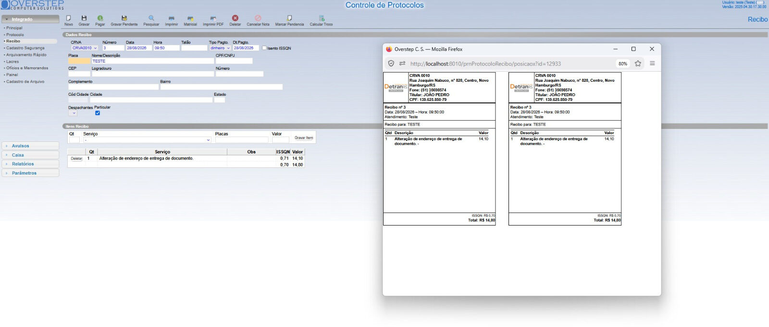
Task: Expand the Parâmetros sidebar section
Action: [30, 173]
